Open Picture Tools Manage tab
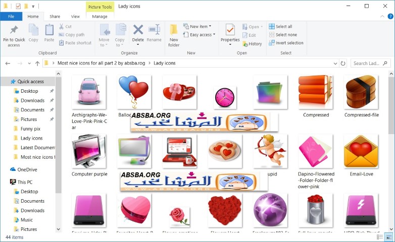The image size is (395, 242). coord(100,16)
